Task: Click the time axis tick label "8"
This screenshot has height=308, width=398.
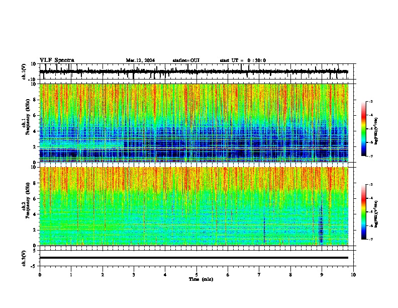Action: tap(290, 275)
